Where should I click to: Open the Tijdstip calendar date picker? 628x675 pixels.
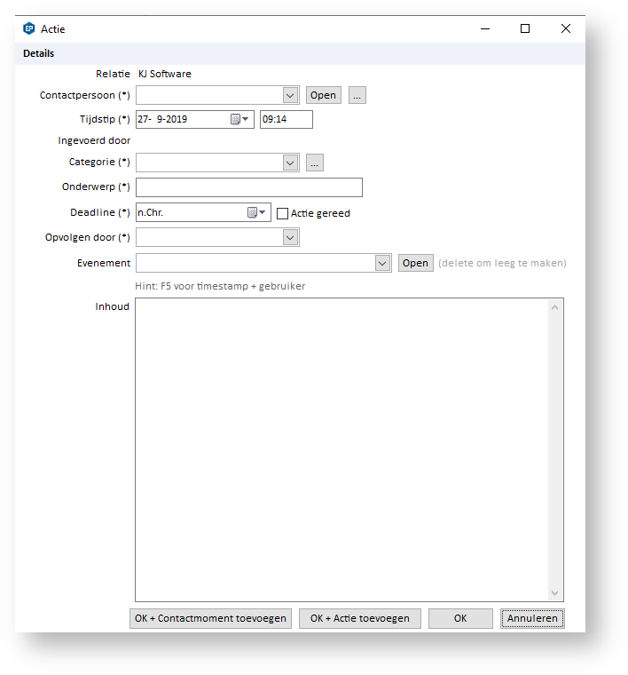pos(240,119)
